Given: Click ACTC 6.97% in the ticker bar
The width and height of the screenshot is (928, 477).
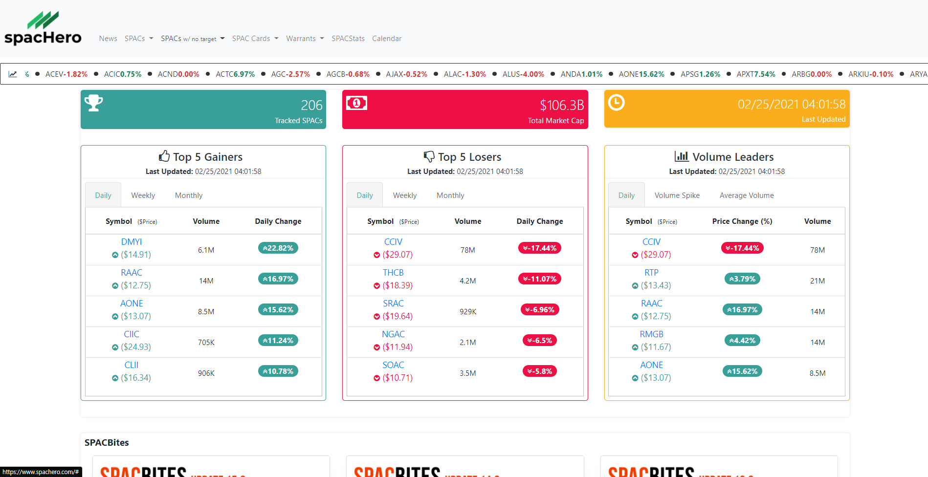Looking at the screenshot, I should (x=235, y=74).
